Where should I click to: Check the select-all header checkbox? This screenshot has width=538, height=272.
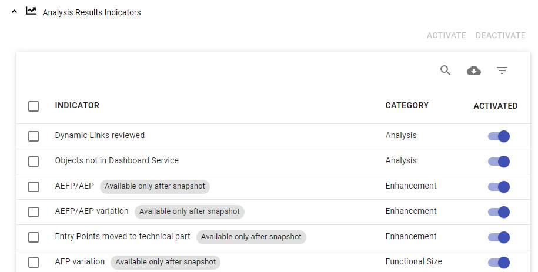click(34, 106)
